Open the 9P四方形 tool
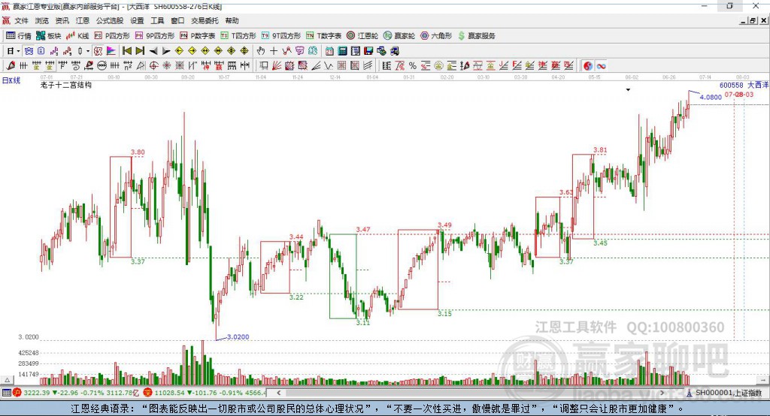 coord(155,36)
